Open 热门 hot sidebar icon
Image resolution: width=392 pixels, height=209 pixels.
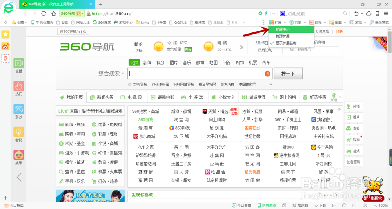coord(19,88)
